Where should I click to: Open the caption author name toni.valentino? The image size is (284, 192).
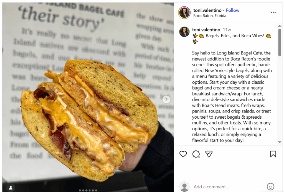tap(206, 29)
